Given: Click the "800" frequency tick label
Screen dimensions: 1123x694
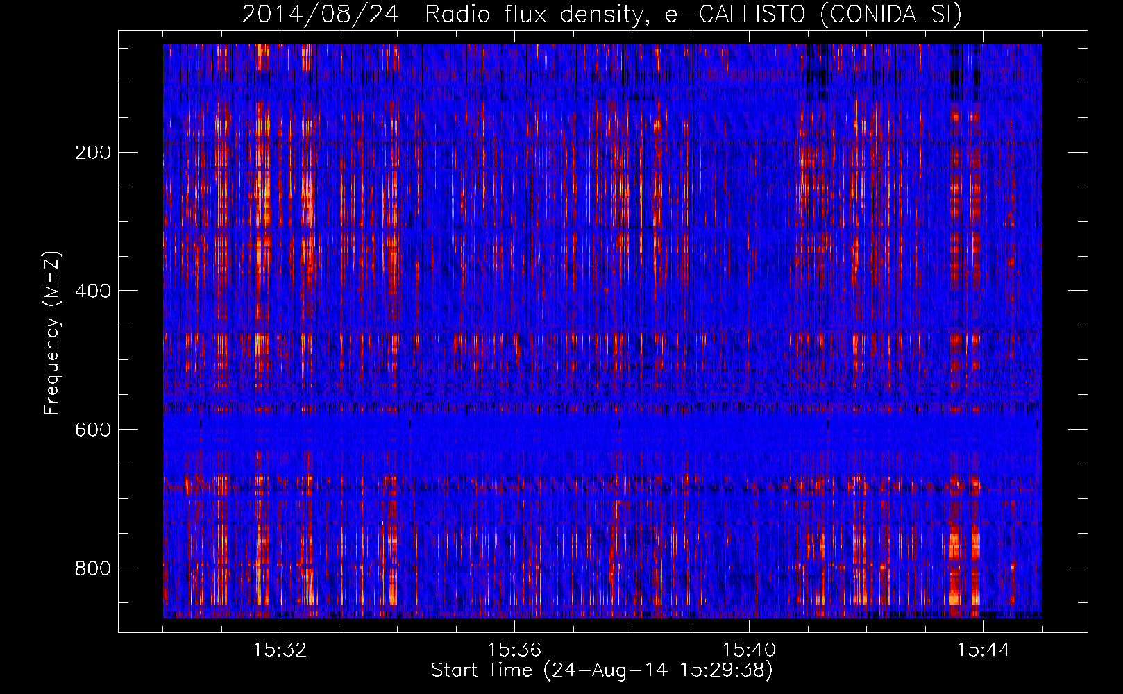Looking at the screenshot, I should pyautogui.click(x=92, y=568).
